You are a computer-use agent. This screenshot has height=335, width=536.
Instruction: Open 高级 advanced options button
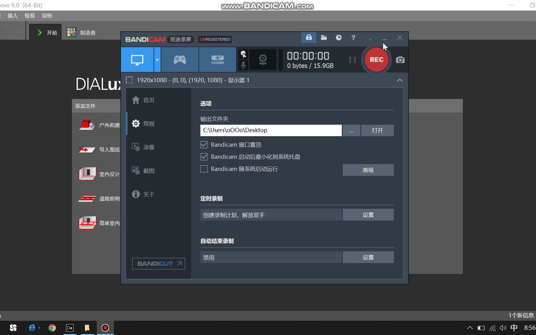tap(368, 170)
